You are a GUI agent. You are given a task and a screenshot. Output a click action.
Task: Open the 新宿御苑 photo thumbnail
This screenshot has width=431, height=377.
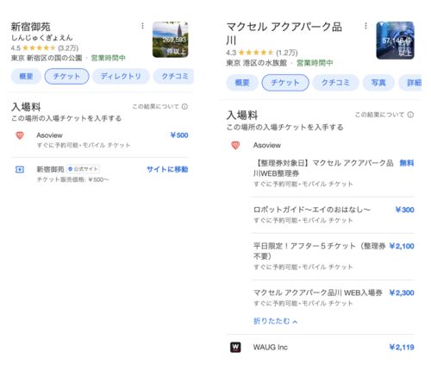tap(171, 40)
